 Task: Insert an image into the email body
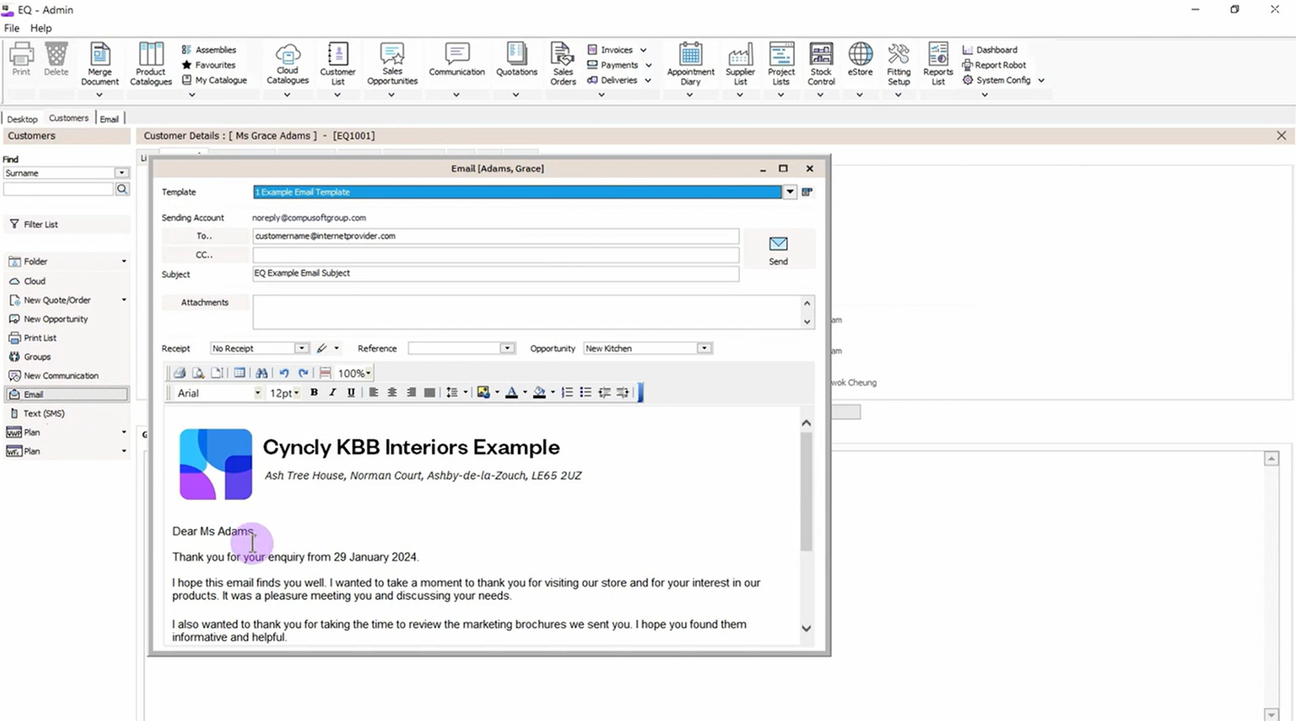[483, 393]
